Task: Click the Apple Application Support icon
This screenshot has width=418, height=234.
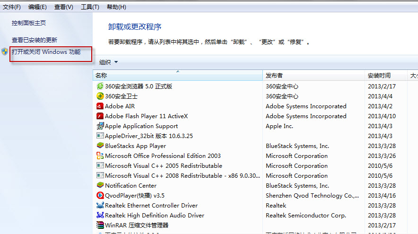Action: 100,126
